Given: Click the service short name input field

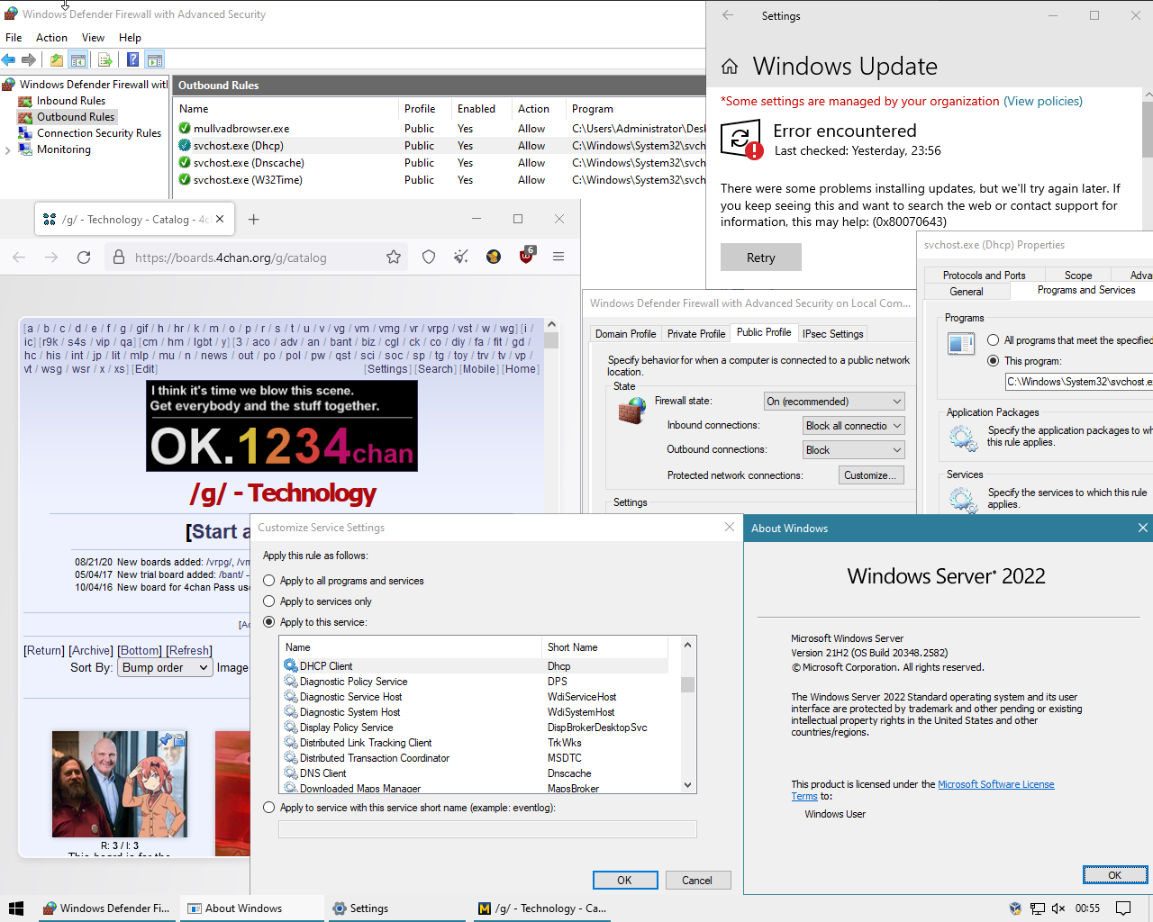Looking at the screenshot, I should (x=487, y=829).
